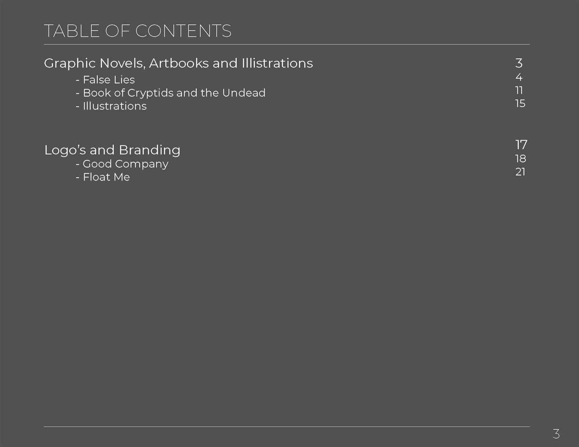579x447 pixels.
Task: Click page number 17 for Logo's and Branding
Action: tap(521, 145)
